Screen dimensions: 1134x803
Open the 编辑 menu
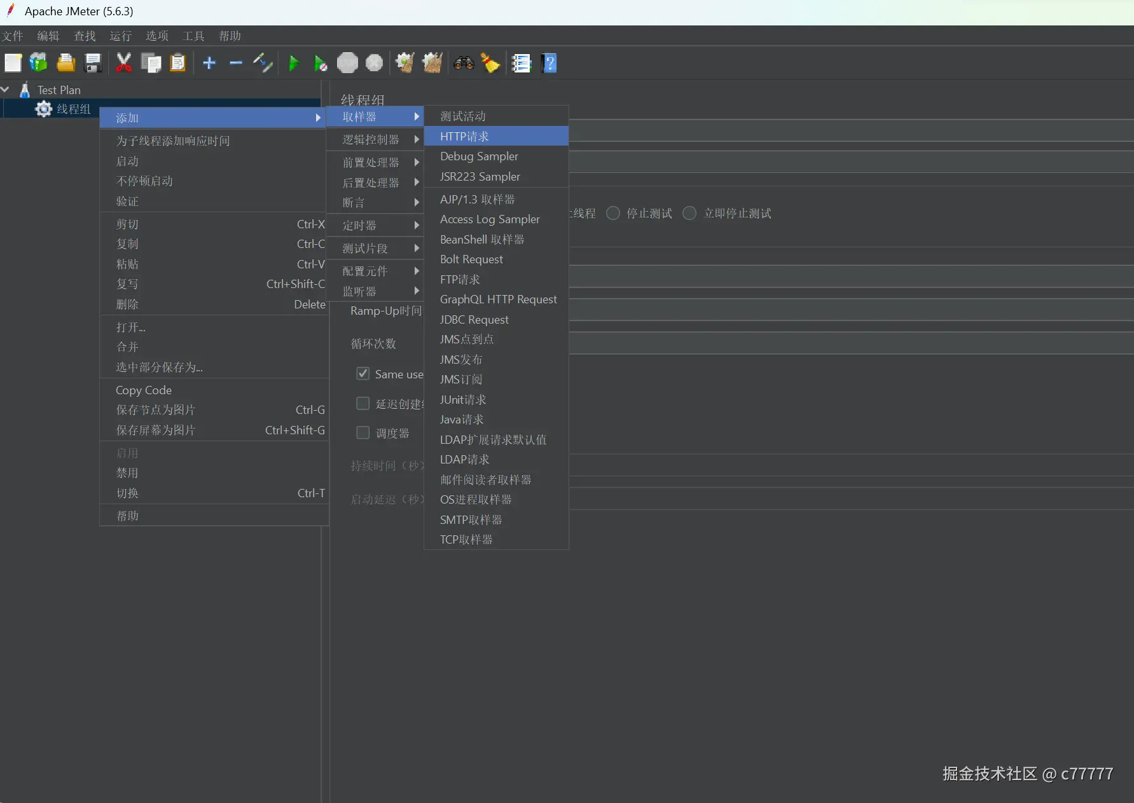coord(48,36)
